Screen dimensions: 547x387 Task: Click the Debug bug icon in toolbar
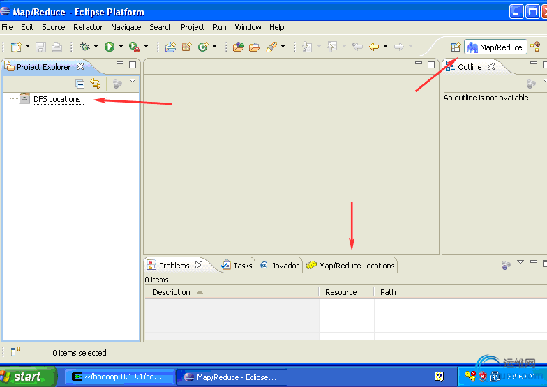pos(84,47)
